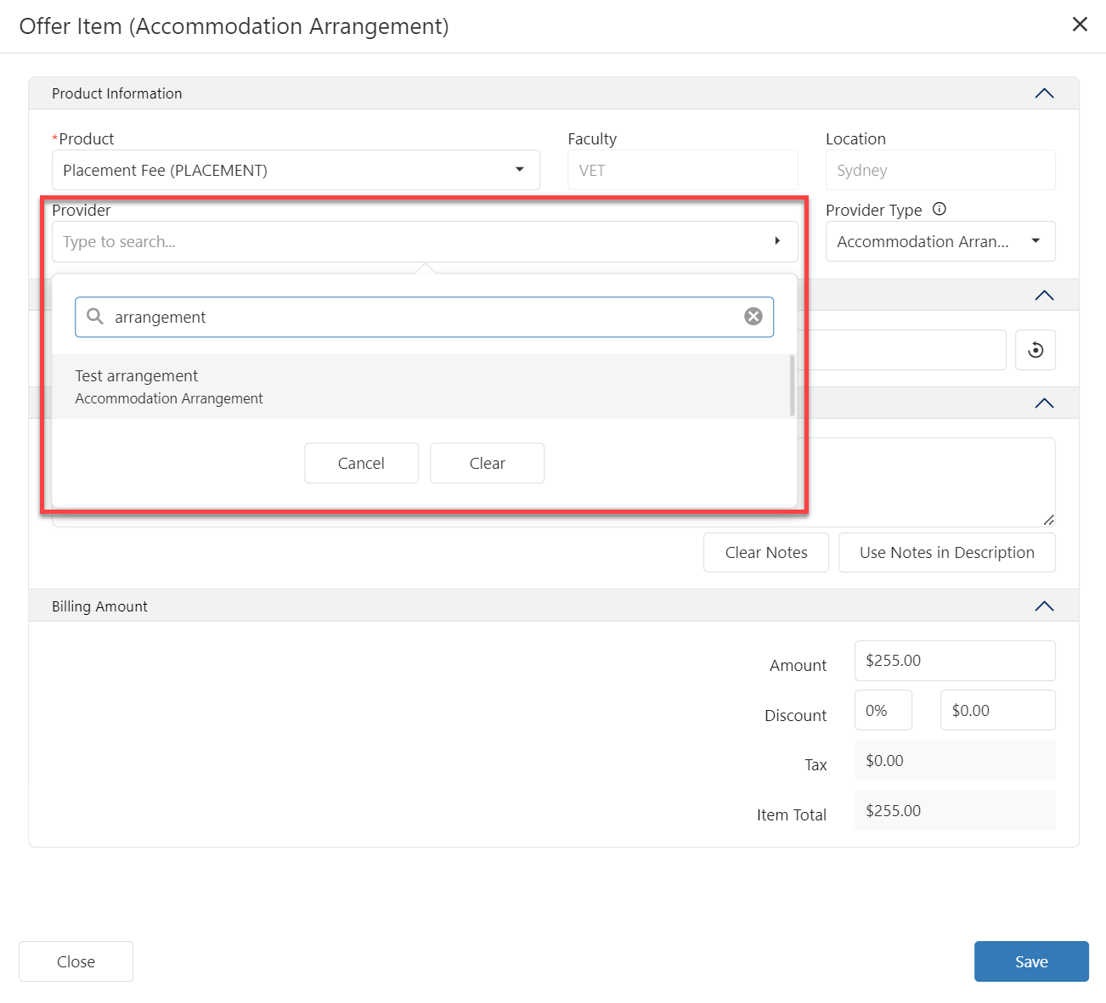Screen dimensions: 1106x1003
Task: Click Cancel in provider search popup
Action: click(361, 463)
